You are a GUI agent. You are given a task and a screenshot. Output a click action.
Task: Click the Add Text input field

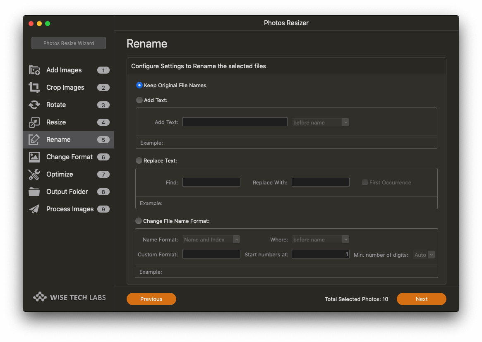pyautogui.click(x=235, y=122)
